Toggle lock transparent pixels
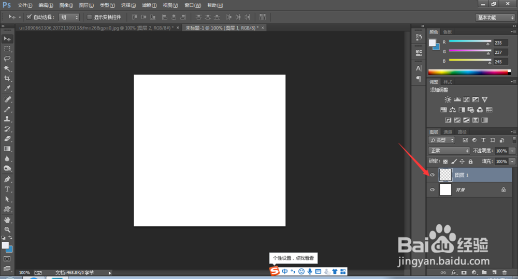 point(445,161)
